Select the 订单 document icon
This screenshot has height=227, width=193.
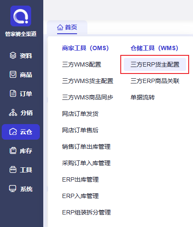(x=13, y=93)
